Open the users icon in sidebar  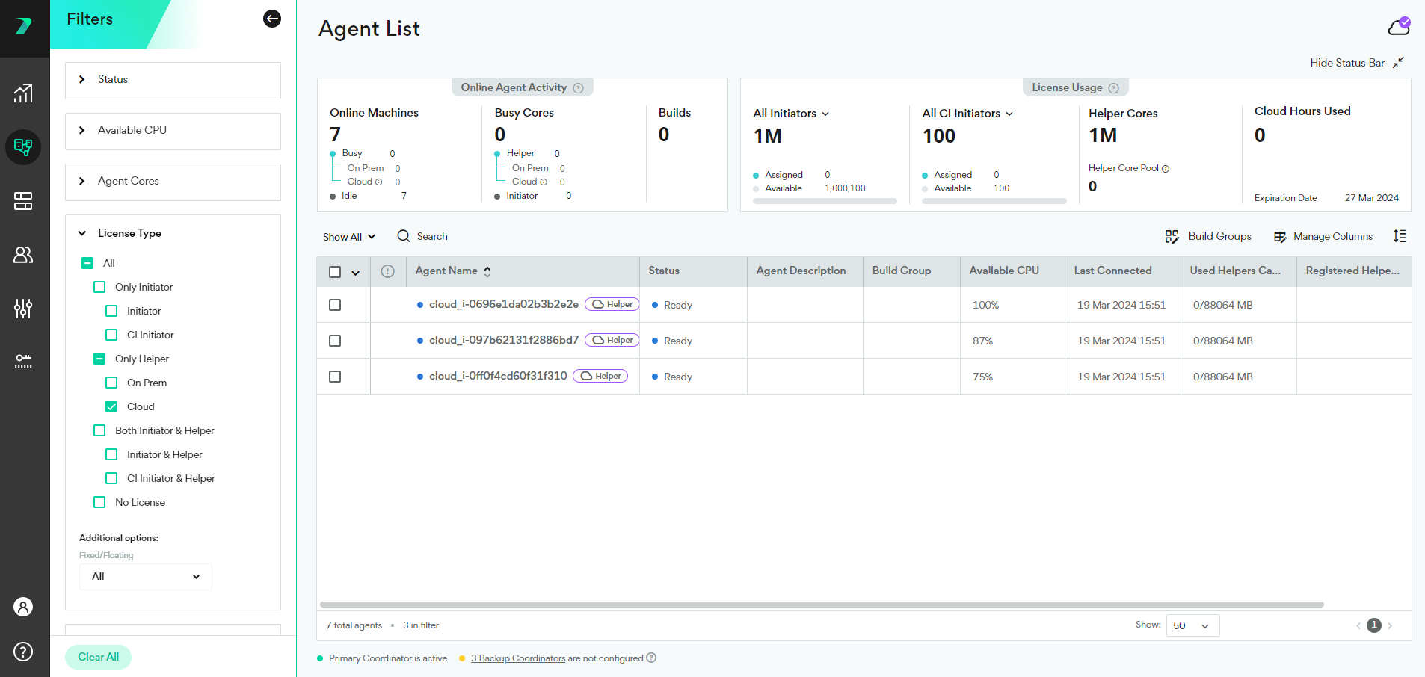click(x=23, y=255)
